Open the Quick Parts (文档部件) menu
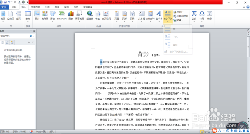The width and height of the screenshot is (250, 134). (x=150, y=16)
